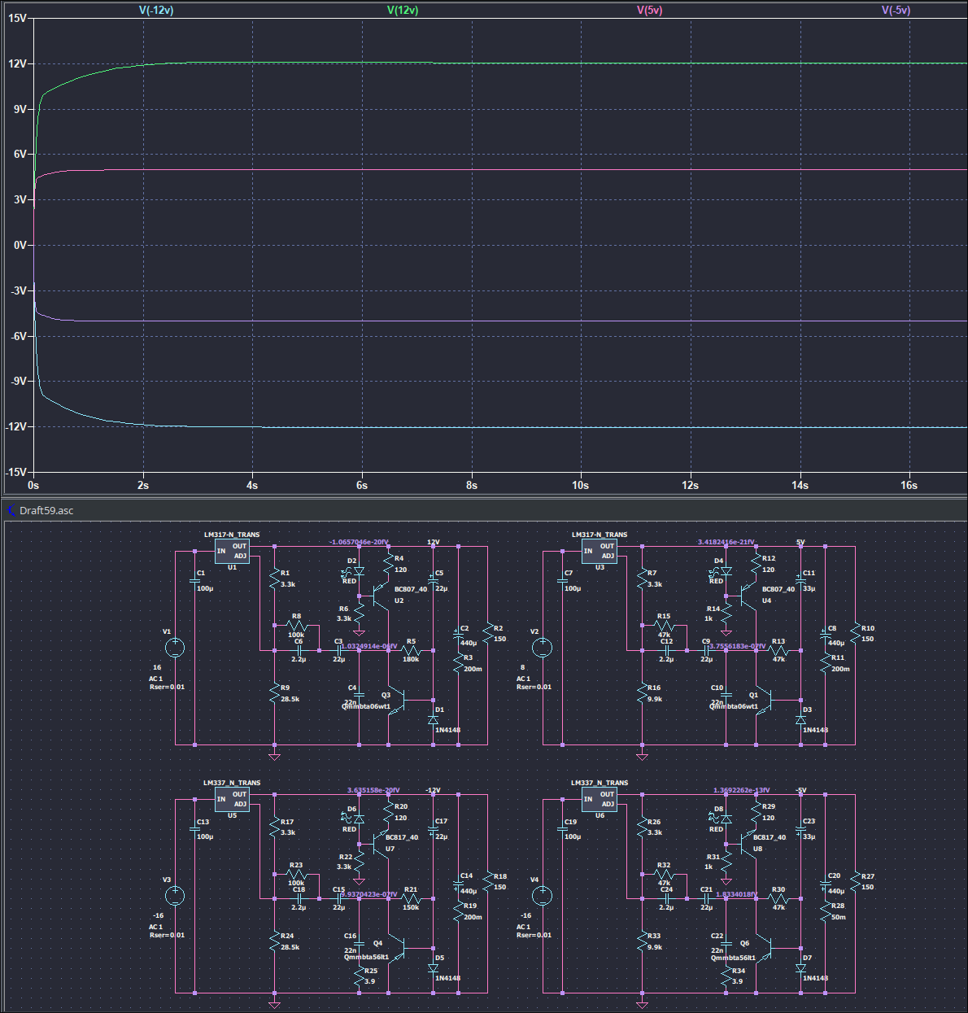This screenshot has height=1013, width=968.
Task: Select voltage source V4 symbol
Action: (543, 896)
